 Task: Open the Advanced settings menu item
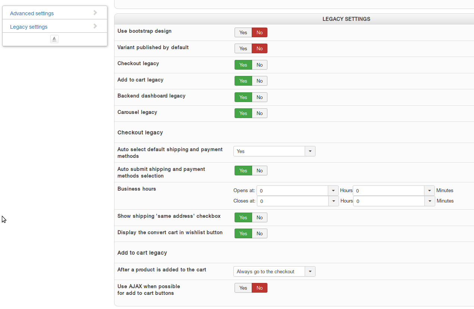pyautogui.click(x=32, y=13)
